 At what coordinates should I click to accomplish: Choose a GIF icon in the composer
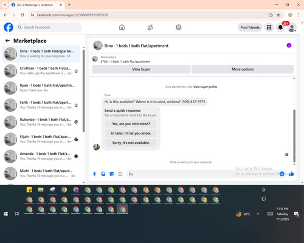[x=120, y=174]
